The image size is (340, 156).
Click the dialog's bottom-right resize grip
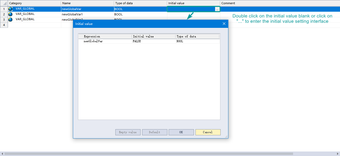(226, 136)
